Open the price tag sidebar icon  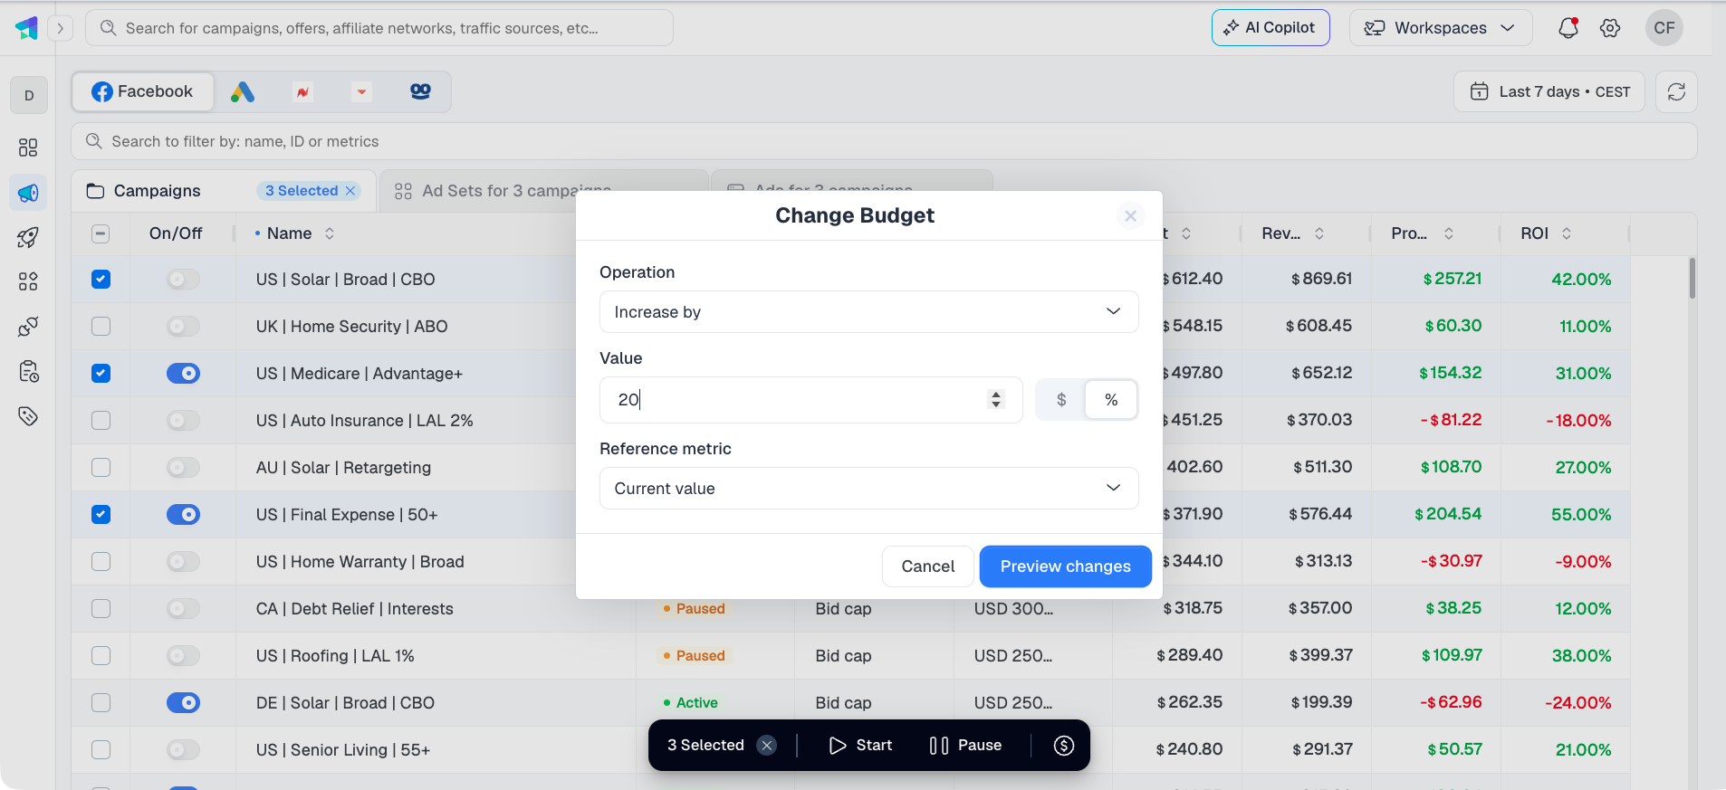(x=28, y=416)
